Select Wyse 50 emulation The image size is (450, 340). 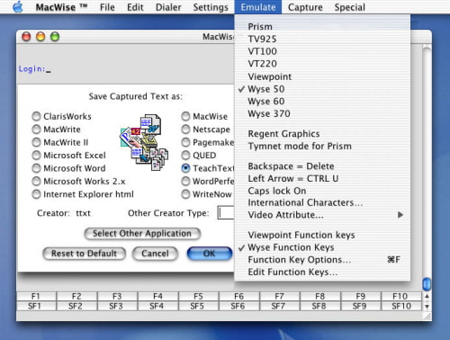(x=322, y=89)
